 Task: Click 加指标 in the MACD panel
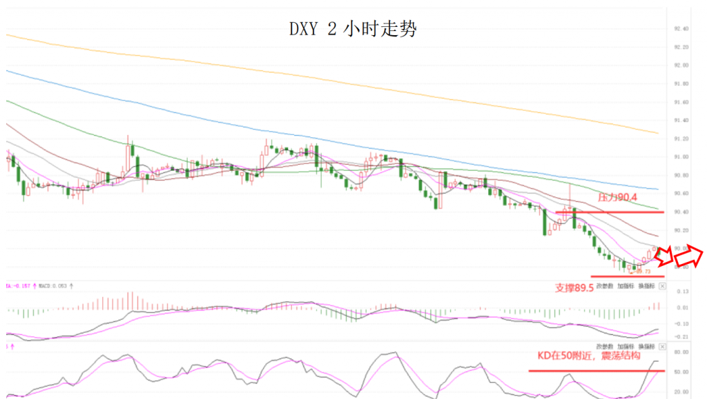coord(626,286)
